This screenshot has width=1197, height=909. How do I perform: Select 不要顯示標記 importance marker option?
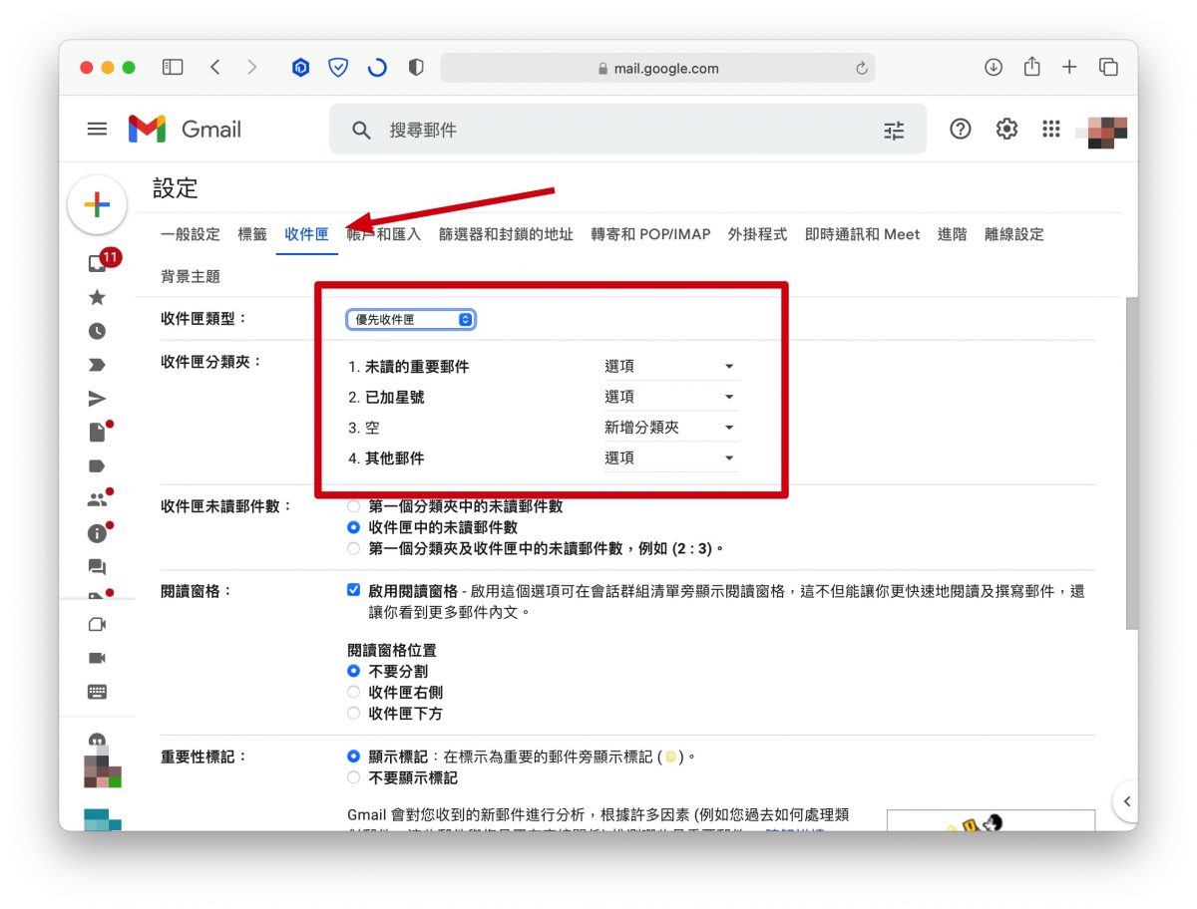click(x=353, y=777)
